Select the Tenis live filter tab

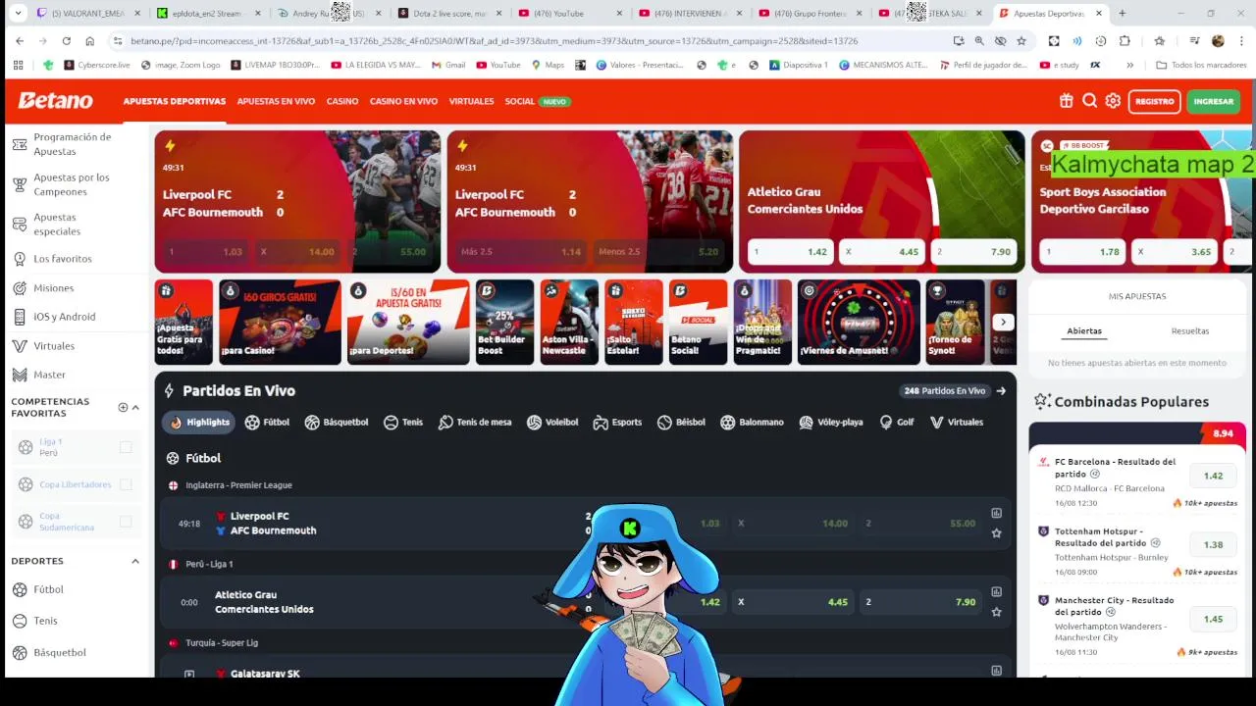(402, 423)
